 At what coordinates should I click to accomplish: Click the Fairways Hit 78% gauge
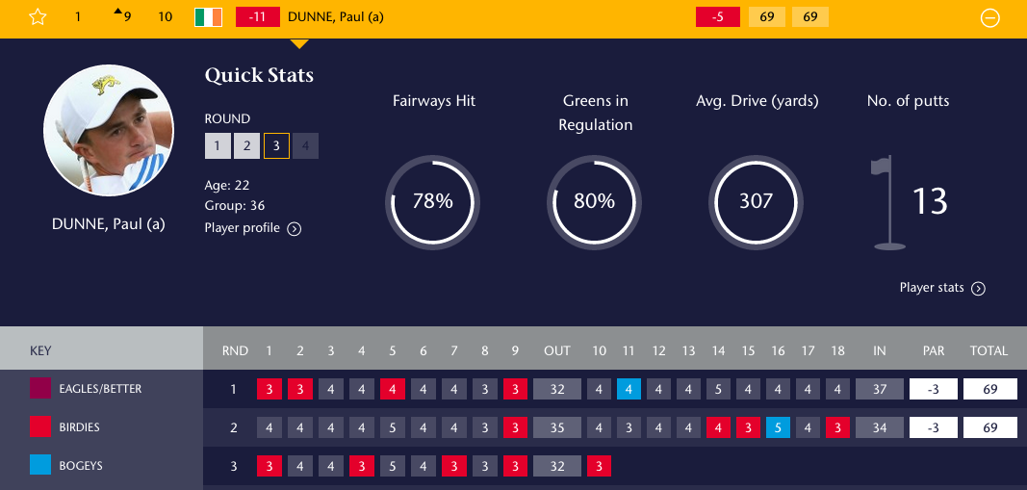pyautogui.click(x=432, y=200)
